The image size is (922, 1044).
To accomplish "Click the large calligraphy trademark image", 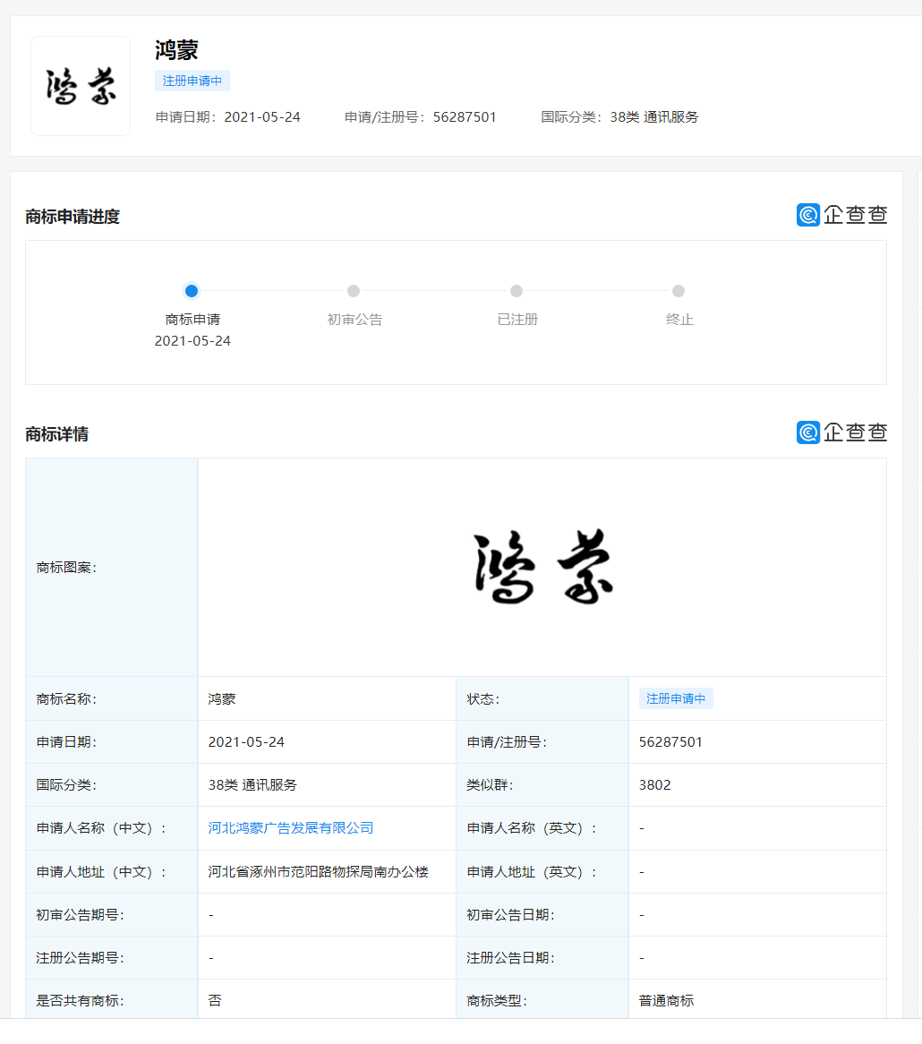I will (542, 568).
